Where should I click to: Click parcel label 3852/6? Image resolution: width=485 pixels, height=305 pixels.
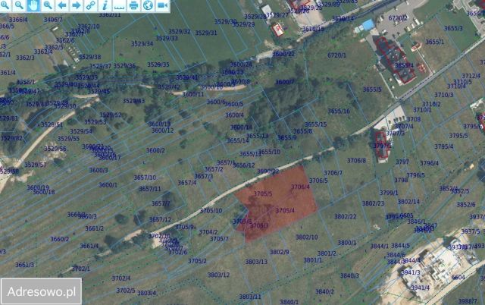click(x=466, y=205)
